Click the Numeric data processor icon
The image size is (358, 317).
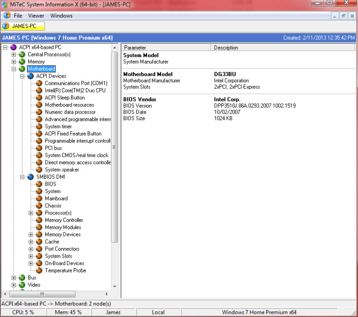39,112
